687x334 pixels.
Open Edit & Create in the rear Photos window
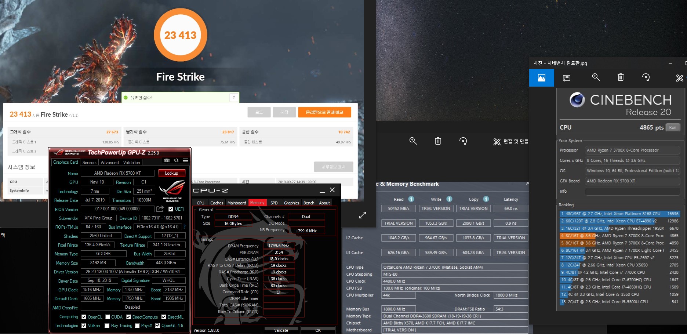[x=511, y=141]
